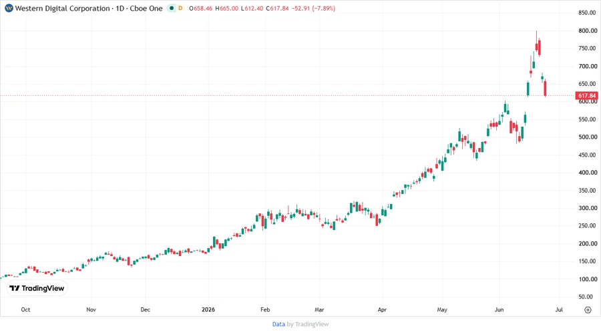This screenshot has width=601, height=332.
Task: Click the 800.00 price axis label
Action: (588, 31)
